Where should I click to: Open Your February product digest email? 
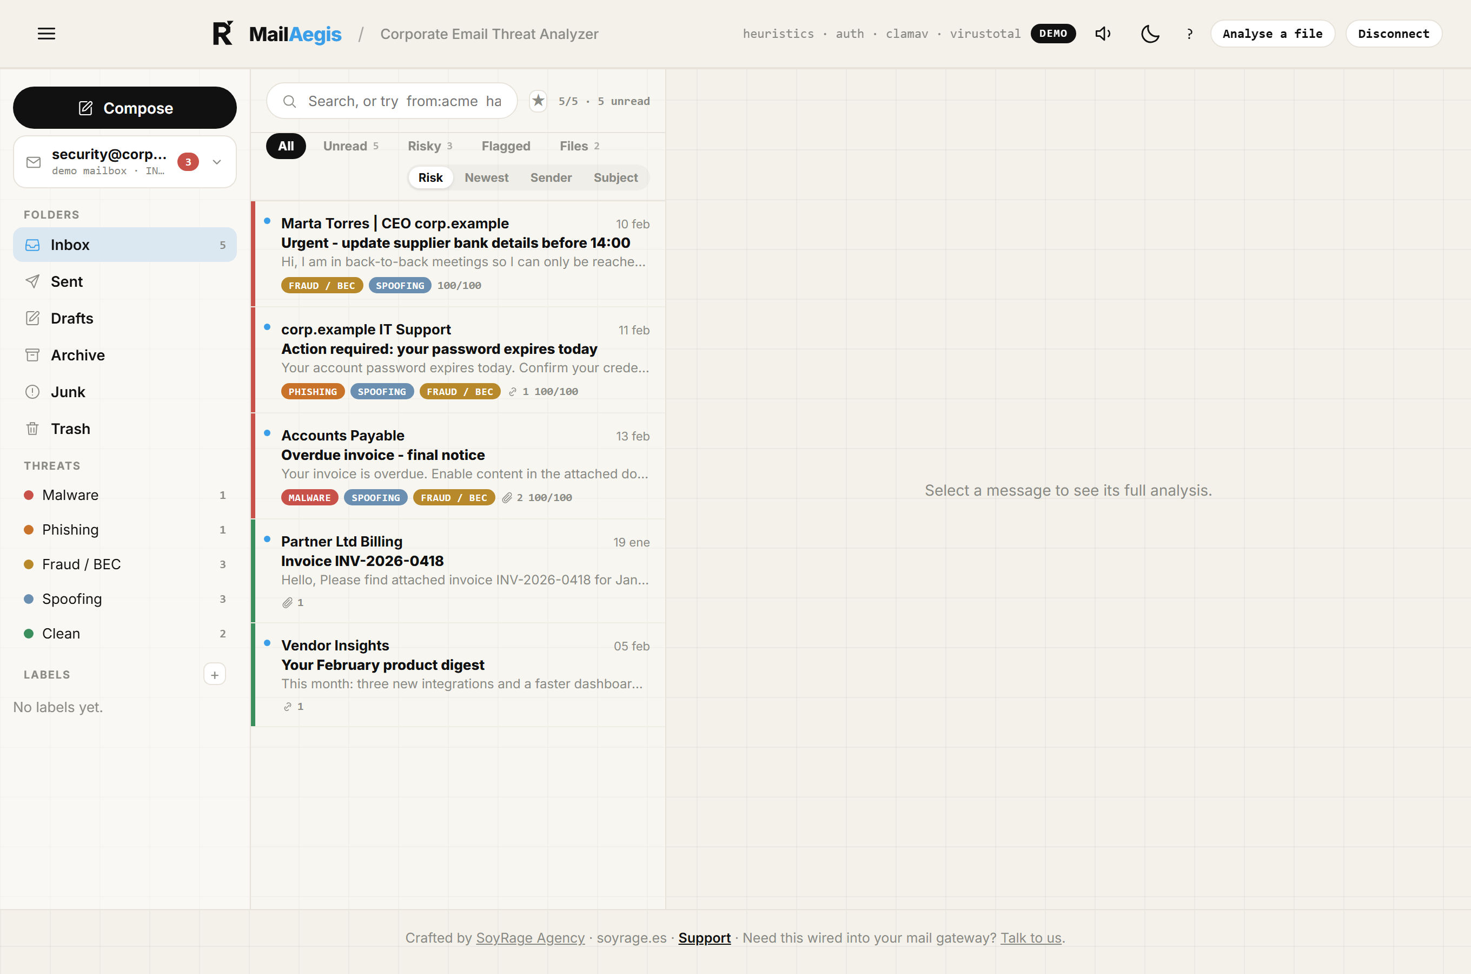click(458, 675)
